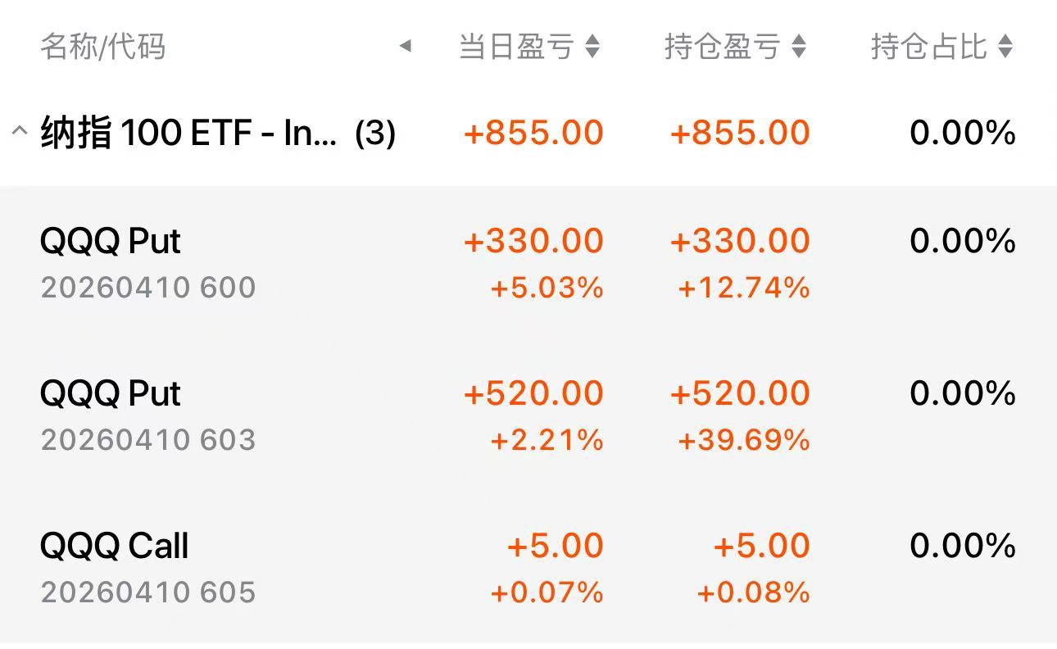Click the 持仓占比 column header label
Viewport: 1057px width, 649px height.
(x=928, y=47)
